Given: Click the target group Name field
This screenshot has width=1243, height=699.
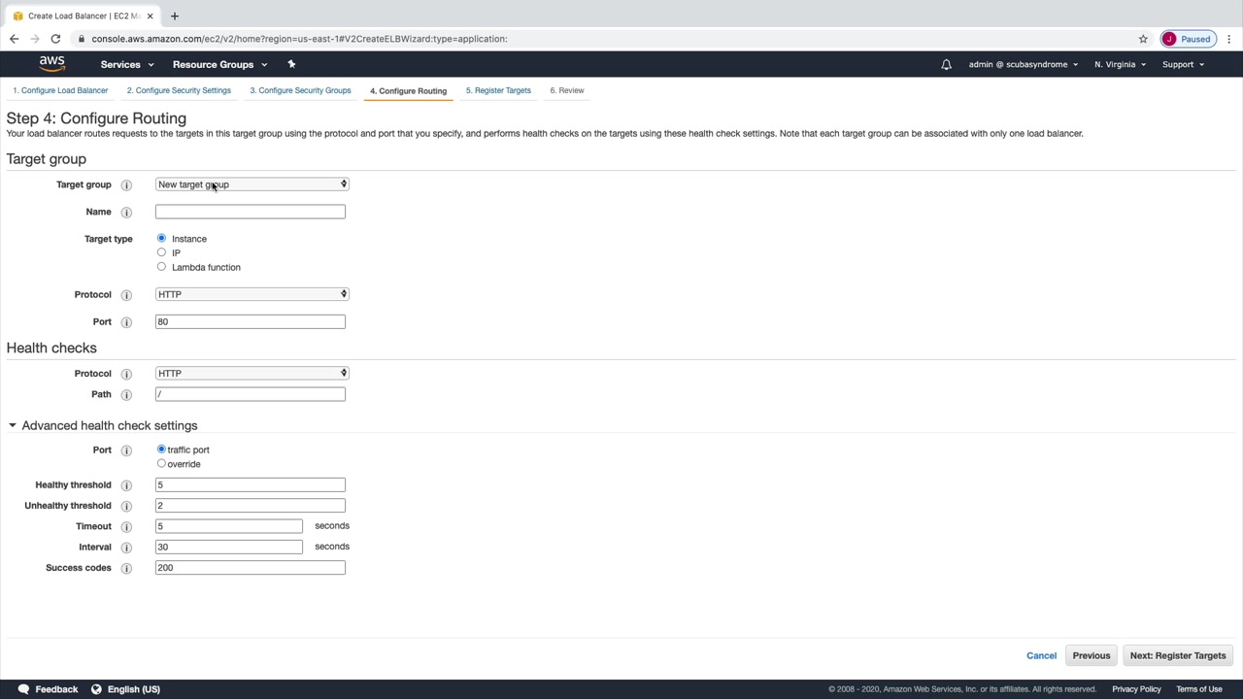Looking at the screenshot, I should coord(251,212).
